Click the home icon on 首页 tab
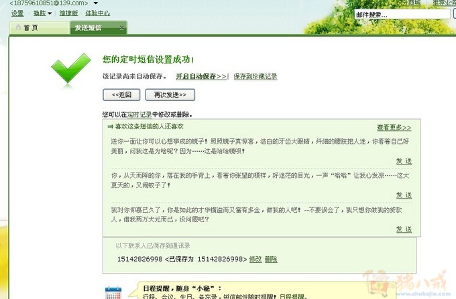456x299 pixels. click(x=18, y=27)
